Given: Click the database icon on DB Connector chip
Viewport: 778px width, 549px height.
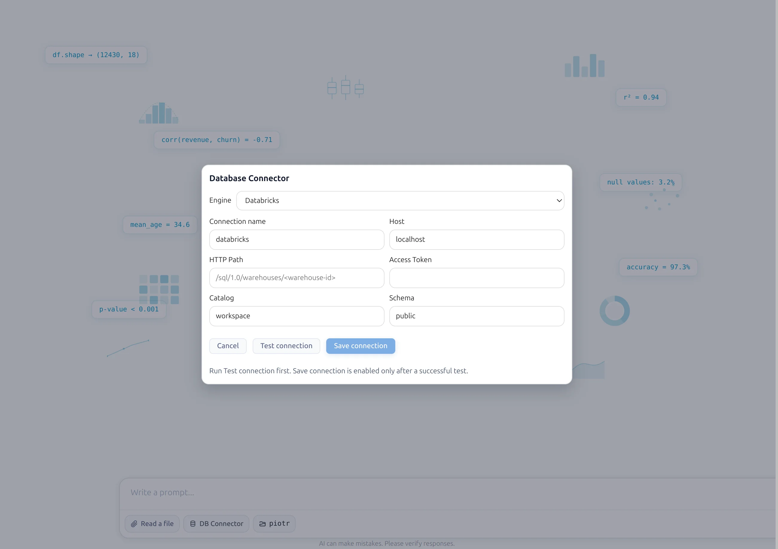Looking at the screenshot, I should [193, 523].
